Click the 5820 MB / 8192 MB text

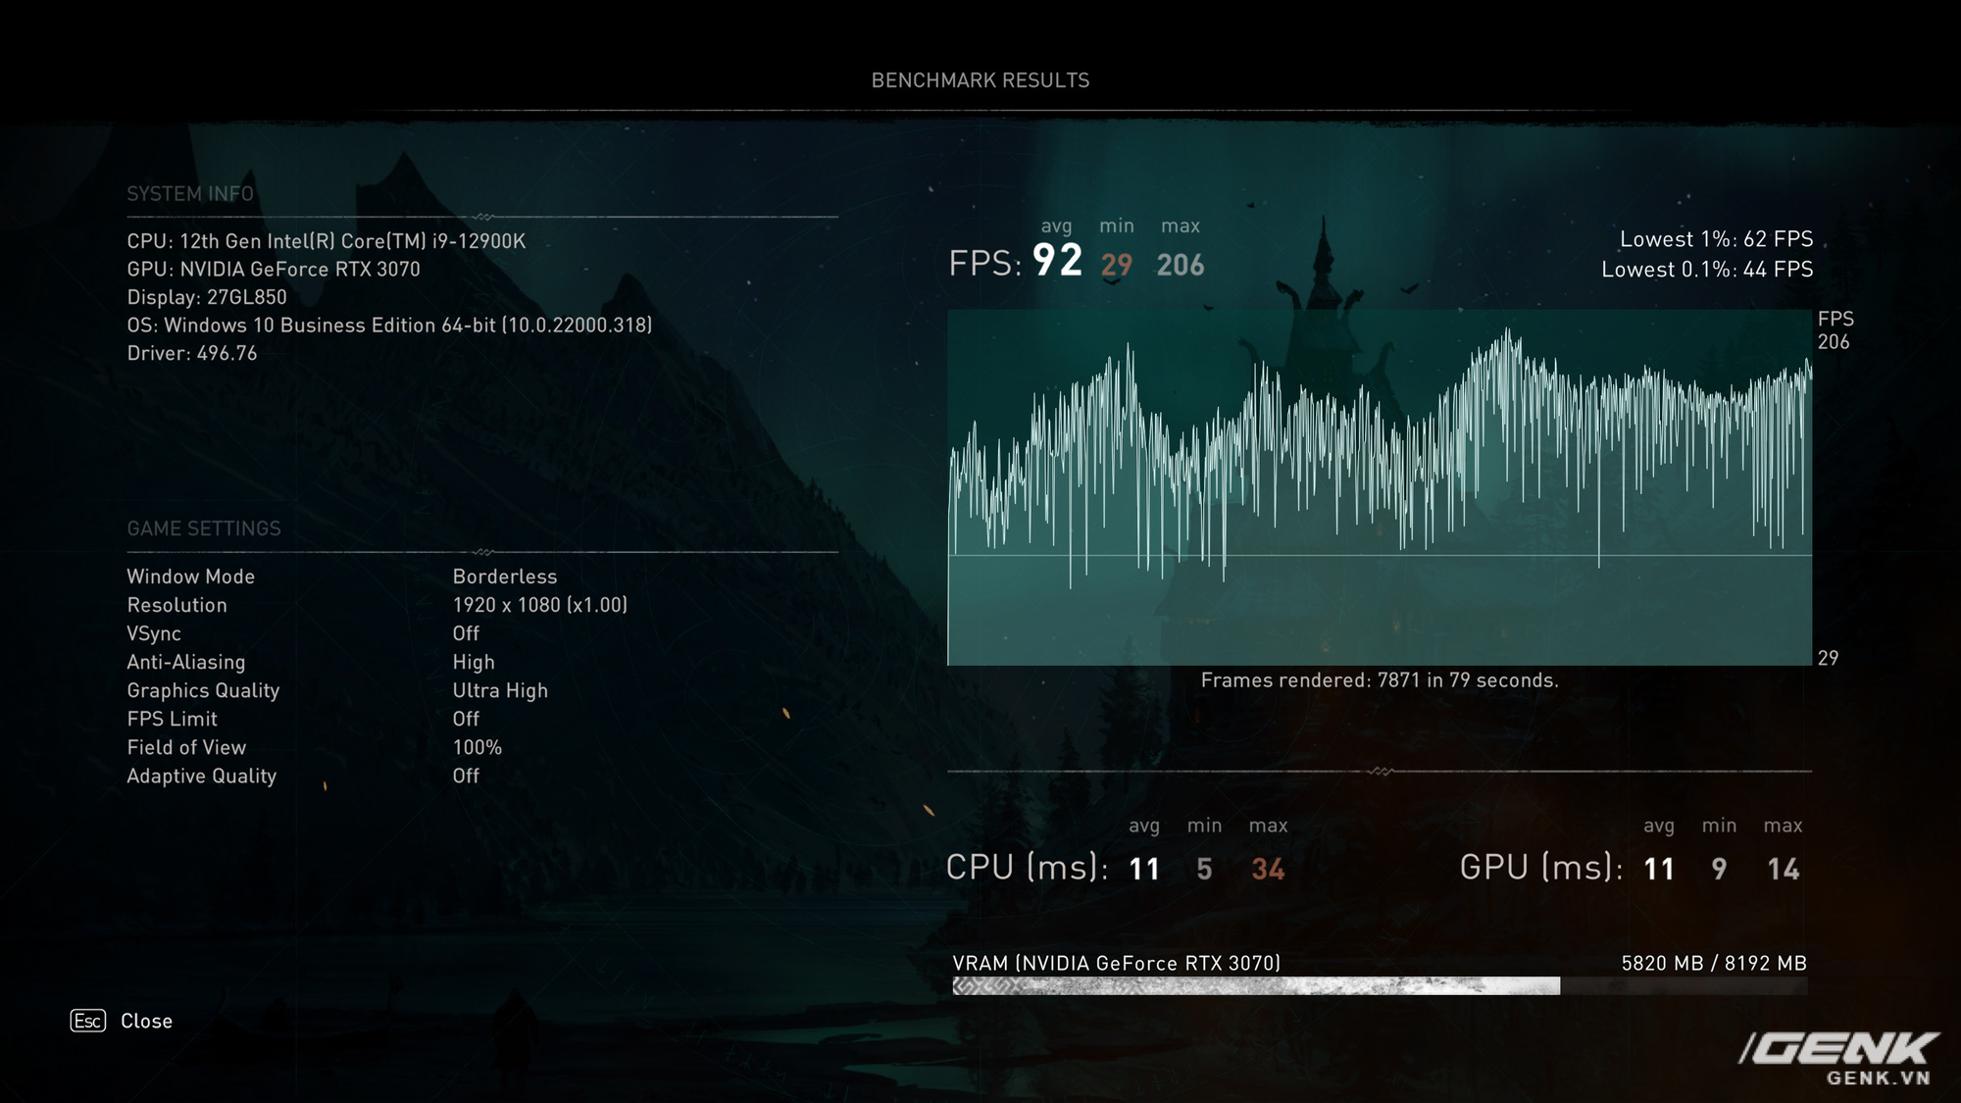(1714, 964)
